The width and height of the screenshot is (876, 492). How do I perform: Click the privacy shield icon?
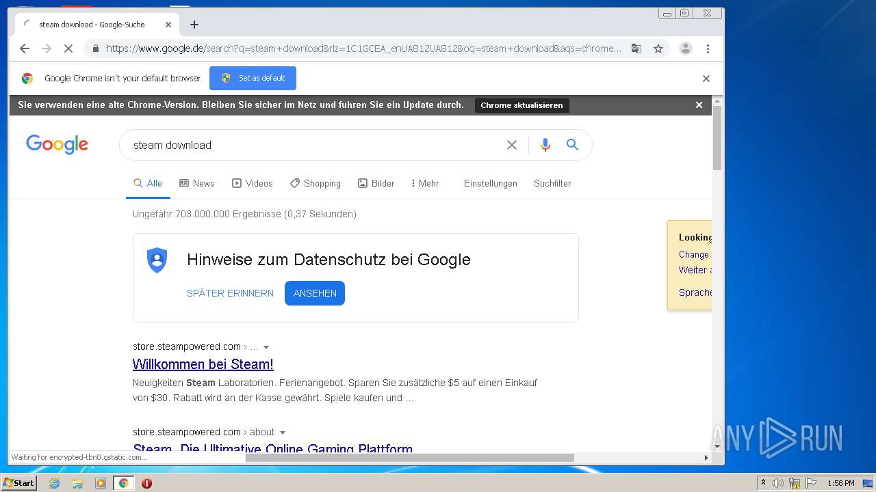tap(157, 260)
